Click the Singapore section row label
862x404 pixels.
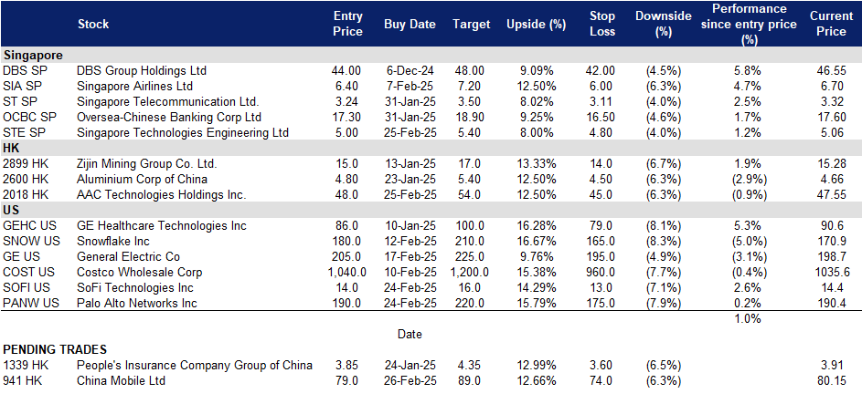pyautogui.click(x=33, y=55)
